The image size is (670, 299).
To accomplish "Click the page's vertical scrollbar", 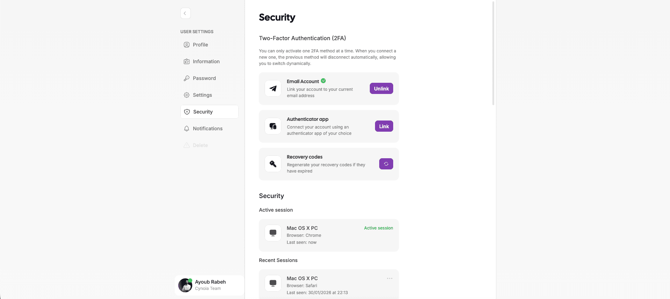I will [493, 52].
